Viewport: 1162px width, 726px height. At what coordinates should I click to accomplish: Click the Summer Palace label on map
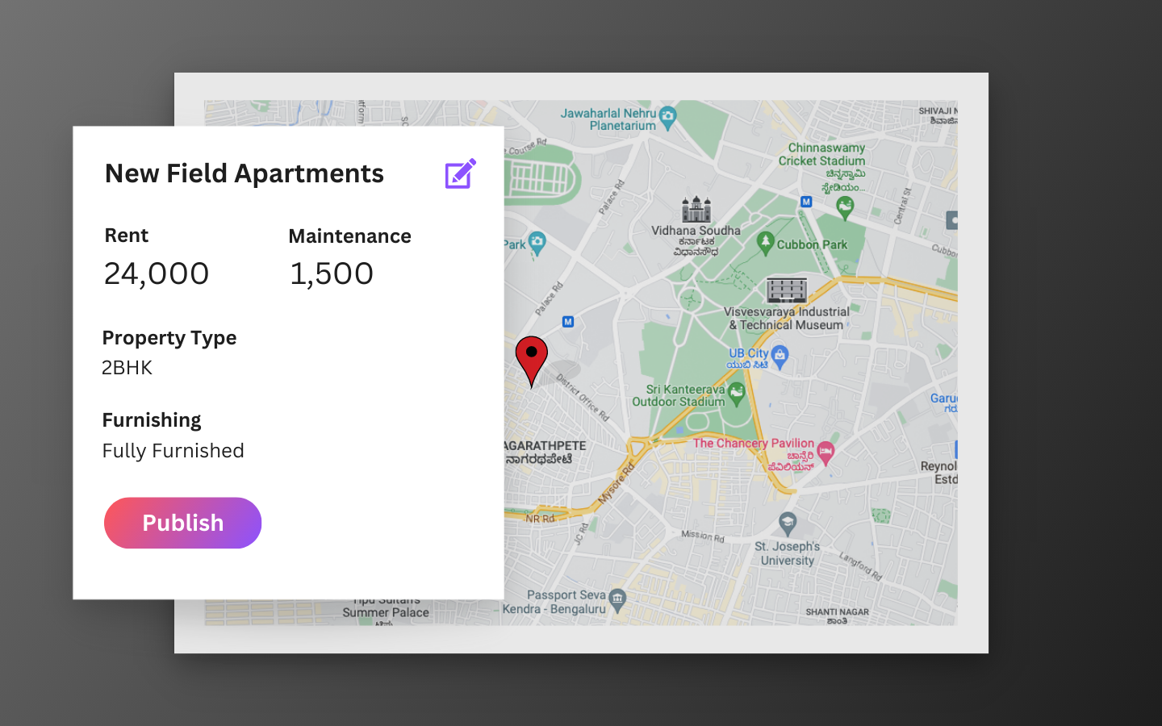386,612
